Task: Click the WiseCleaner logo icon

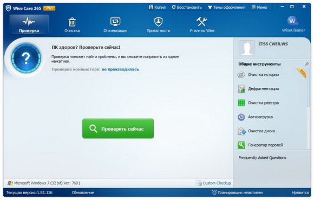Action: coord(293,21)
